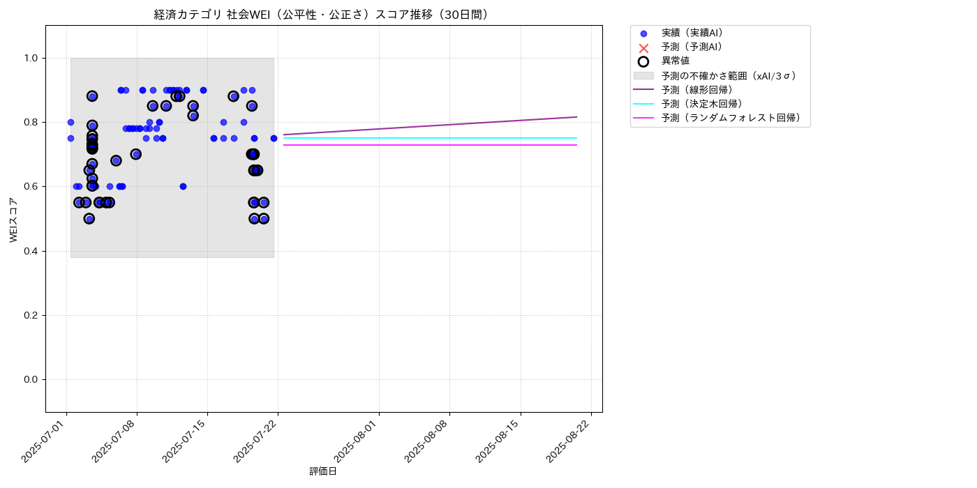This screenshot has height=488, width=977.
Task: Click the purple legend line for 線形回帰
Action: (643, 90)
